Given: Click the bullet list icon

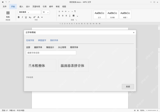Looking at the screenshot, I should tap(59, 12).
